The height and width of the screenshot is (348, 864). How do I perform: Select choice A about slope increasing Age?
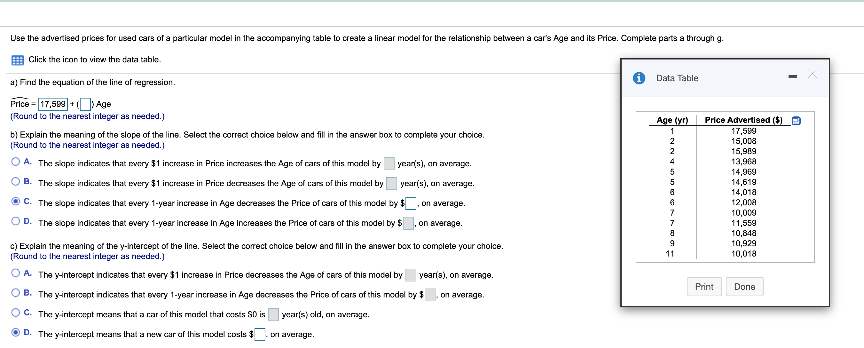pos(15,162)
